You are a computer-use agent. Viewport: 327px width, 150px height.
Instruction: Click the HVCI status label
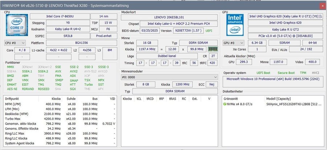[x=315, y=73]
